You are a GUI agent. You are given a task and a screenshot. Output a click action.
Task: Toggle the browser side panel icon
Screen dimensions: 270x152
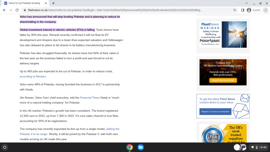click(243, 10)
